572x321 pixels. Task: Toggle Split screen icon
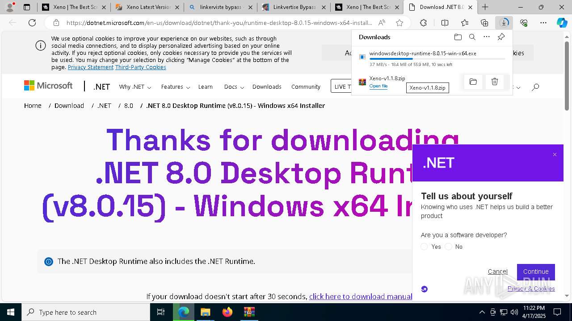445,23
